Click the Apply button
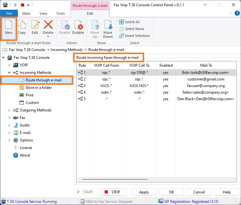This screenshot has height=205, width=241. pos(144,192)
